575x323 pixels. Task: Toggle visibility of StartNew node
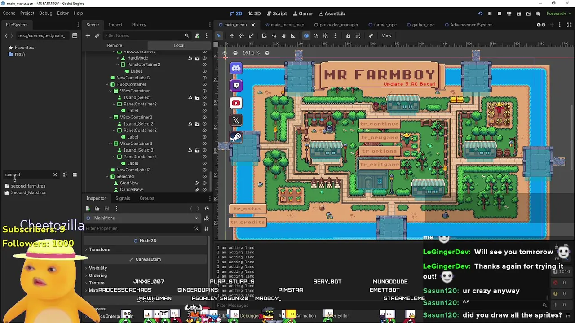pyautogui.click(x=204, y=183)
